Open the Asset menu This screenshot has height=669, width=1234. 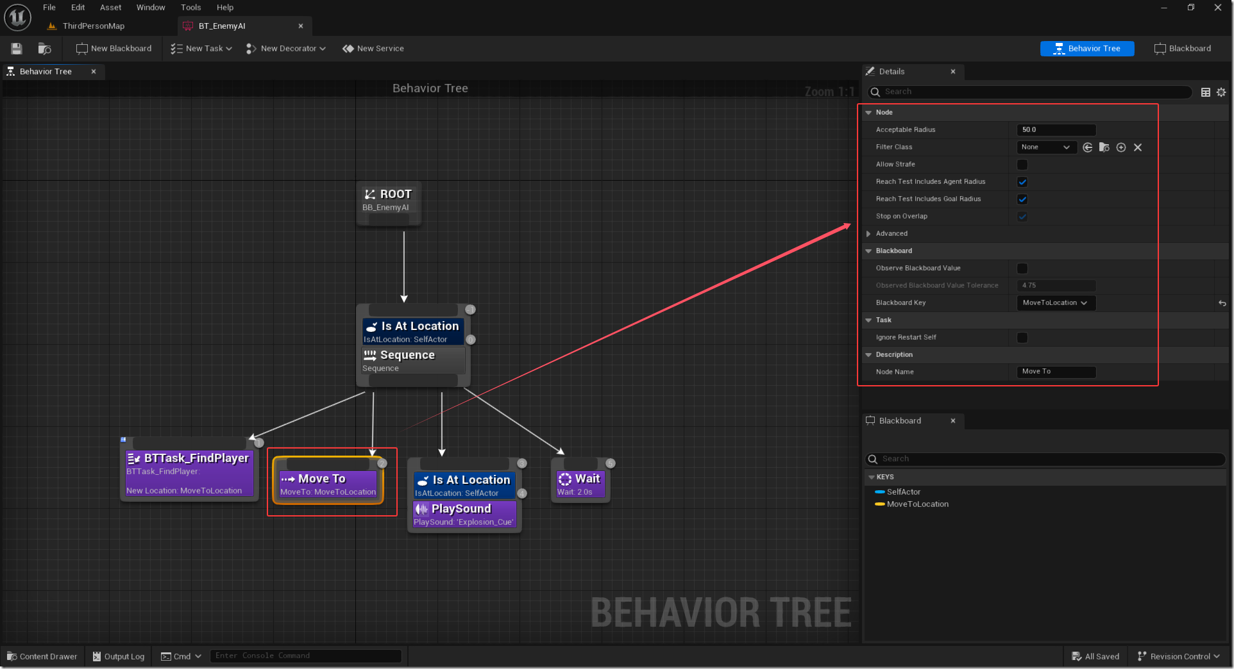click(x=110, y=8)
